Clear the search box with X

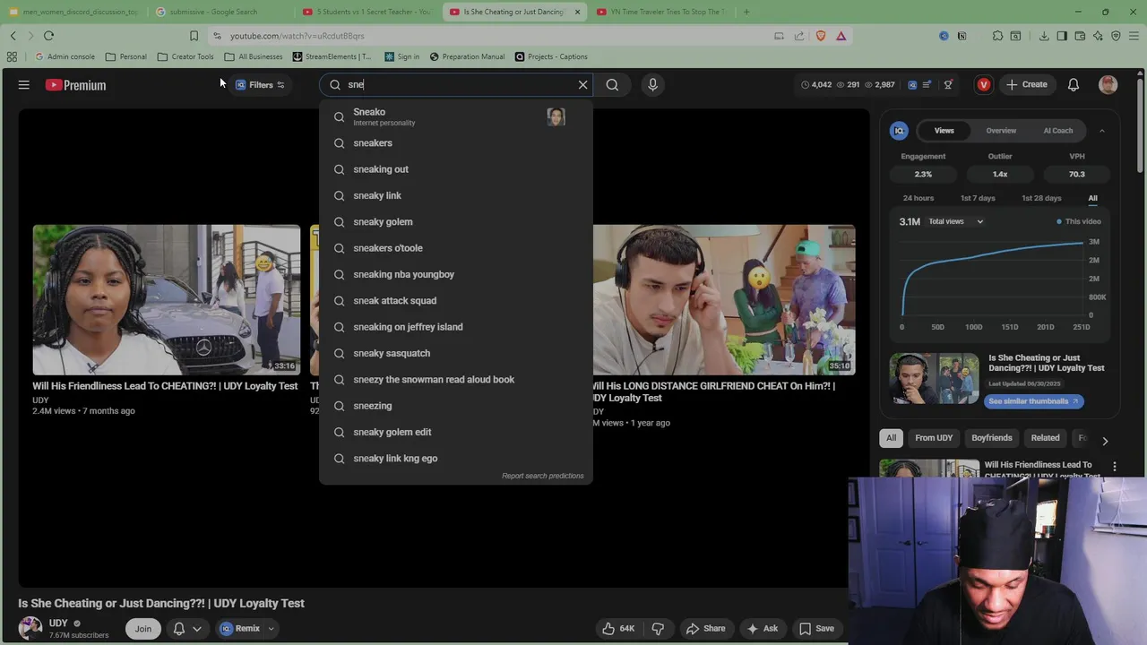[x=582, y=84]
